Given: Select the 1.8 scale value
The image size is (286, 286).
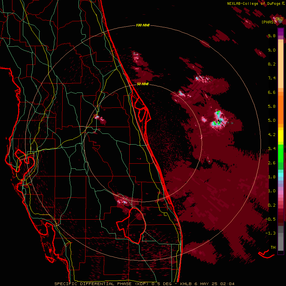Looking at the screenshot, I should 272,177.
